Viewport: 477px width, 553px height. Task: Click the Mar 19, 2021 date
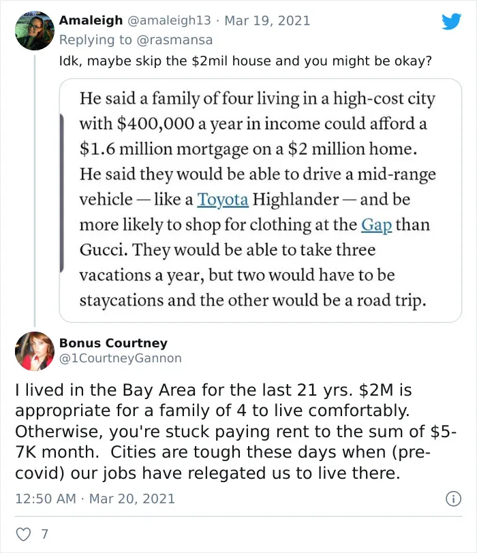click(x=267, y=20)
